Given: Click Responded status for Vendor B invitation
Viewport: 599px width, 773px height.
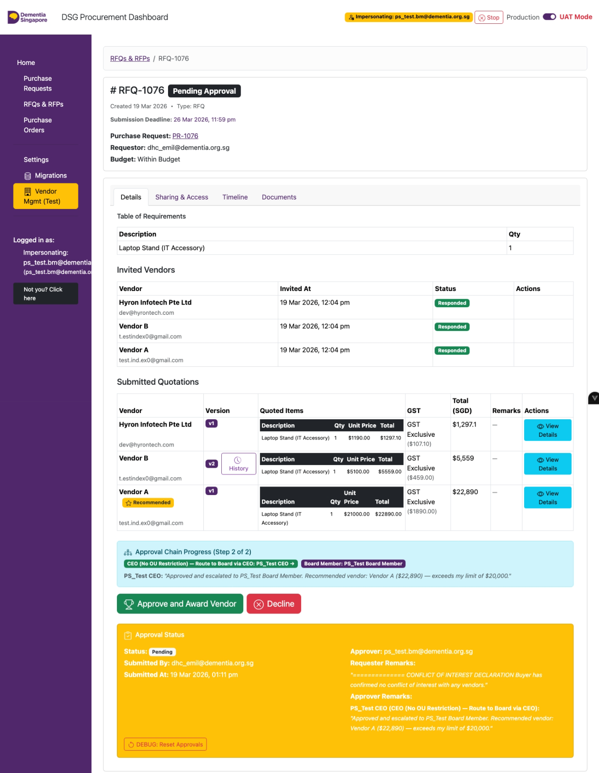Looking at the screenshot, I should (452, 327).
